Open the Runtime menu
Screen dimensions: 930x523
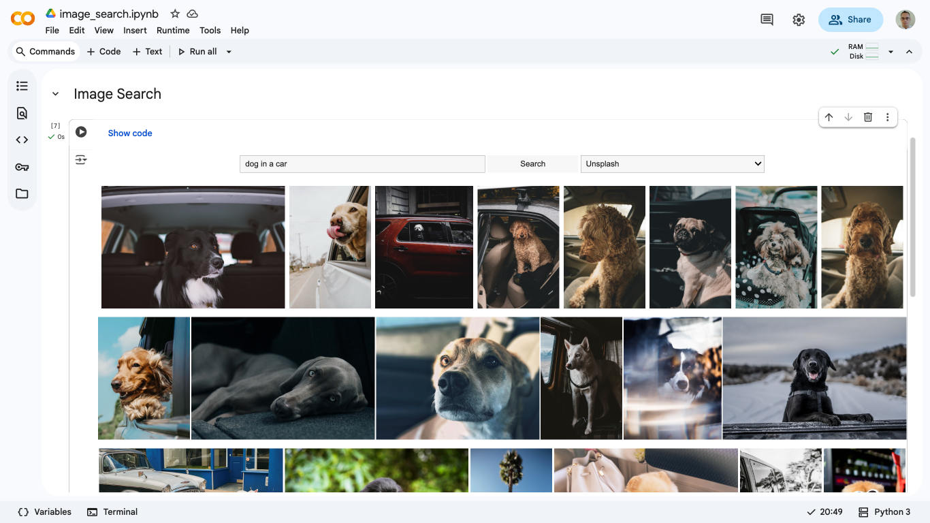[173, 30]
